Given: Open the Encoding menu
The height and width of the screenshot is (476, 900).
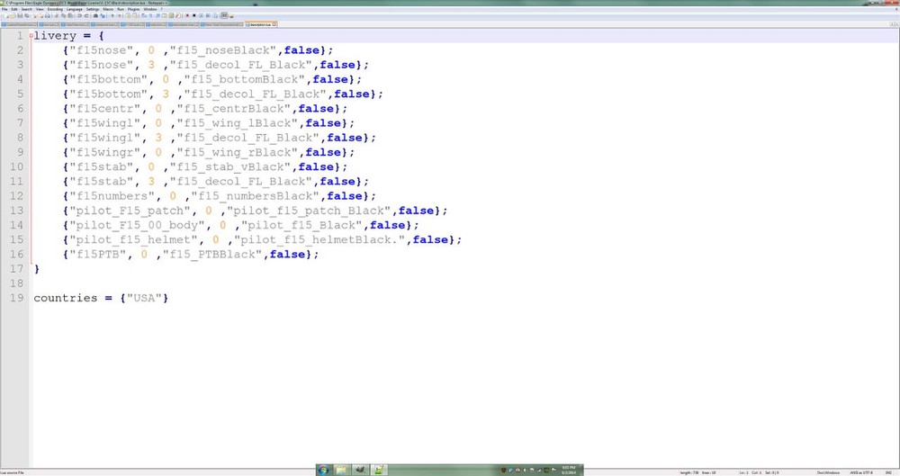Looking at the screenshot, I should (x=55, y=9).
